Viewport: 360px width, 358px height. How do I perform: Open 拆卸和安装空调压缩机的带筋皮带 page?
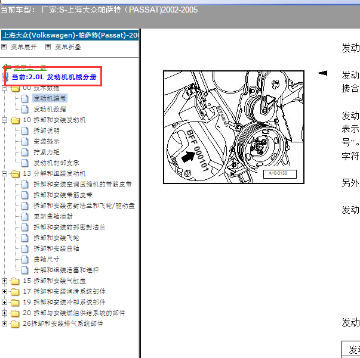[82, 185]
